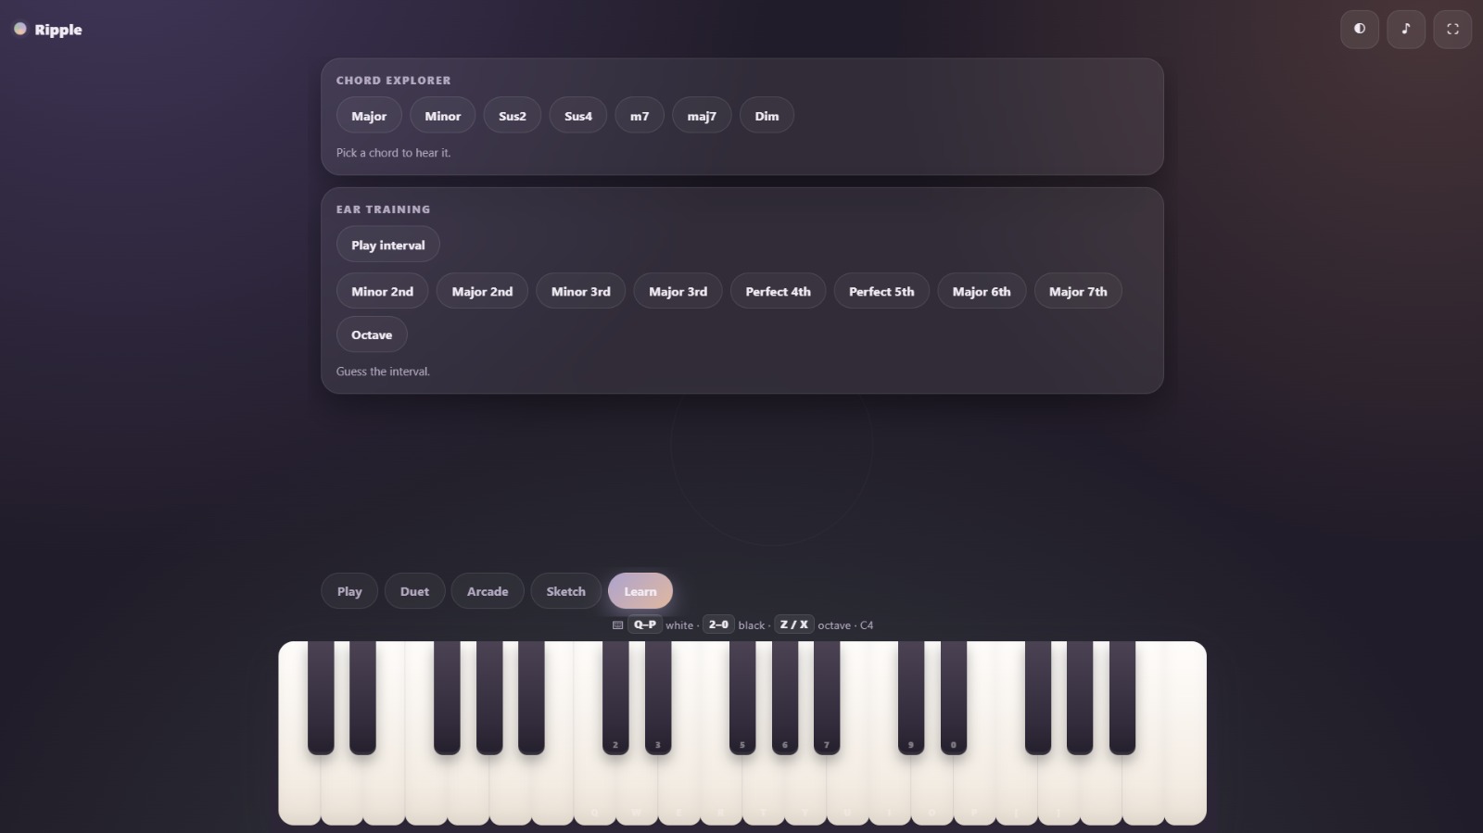Screen dimensions: 1483x833
Task: Pick the Major 7th interval
Action: pyautogui.click(x=1078, y=291)
